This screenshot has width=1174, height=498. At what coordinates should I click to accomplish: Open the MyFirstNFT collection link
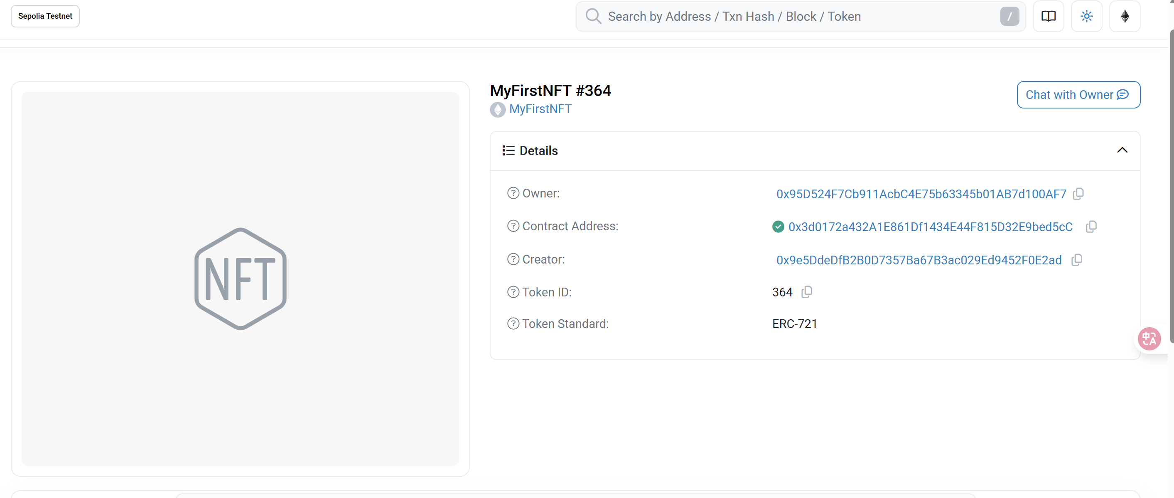click(540, 109)
